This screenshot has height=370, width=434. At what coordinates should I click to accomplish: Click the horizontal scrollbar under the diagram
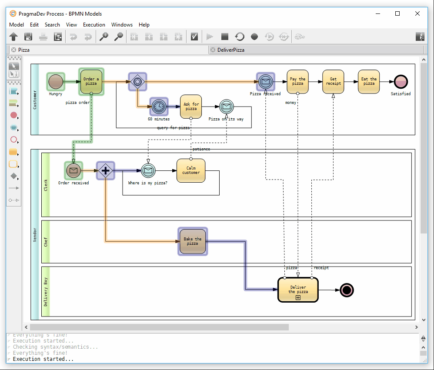[x=159, y=327]
